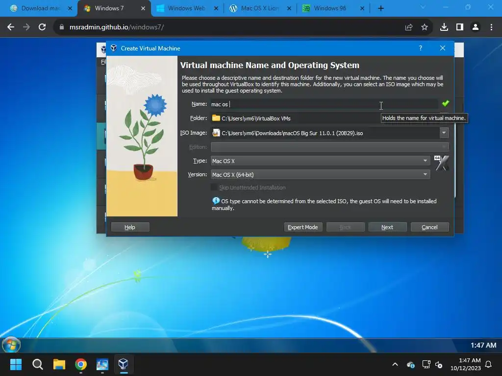Go back using browser back arrow
The image size is (502, 376).
11,27
